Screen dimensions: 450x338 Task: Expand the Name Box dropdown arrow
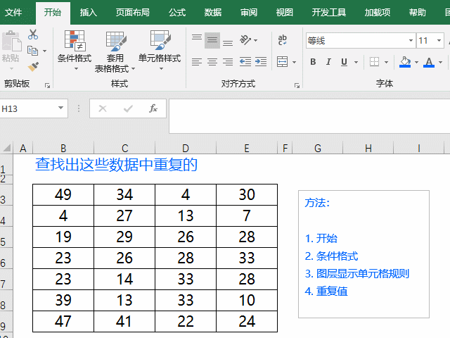[61, 108]
